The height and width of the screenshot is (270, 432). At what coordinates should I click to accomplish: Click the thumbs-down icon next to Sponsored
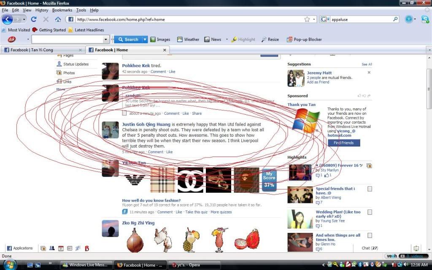tap(364, 96)
